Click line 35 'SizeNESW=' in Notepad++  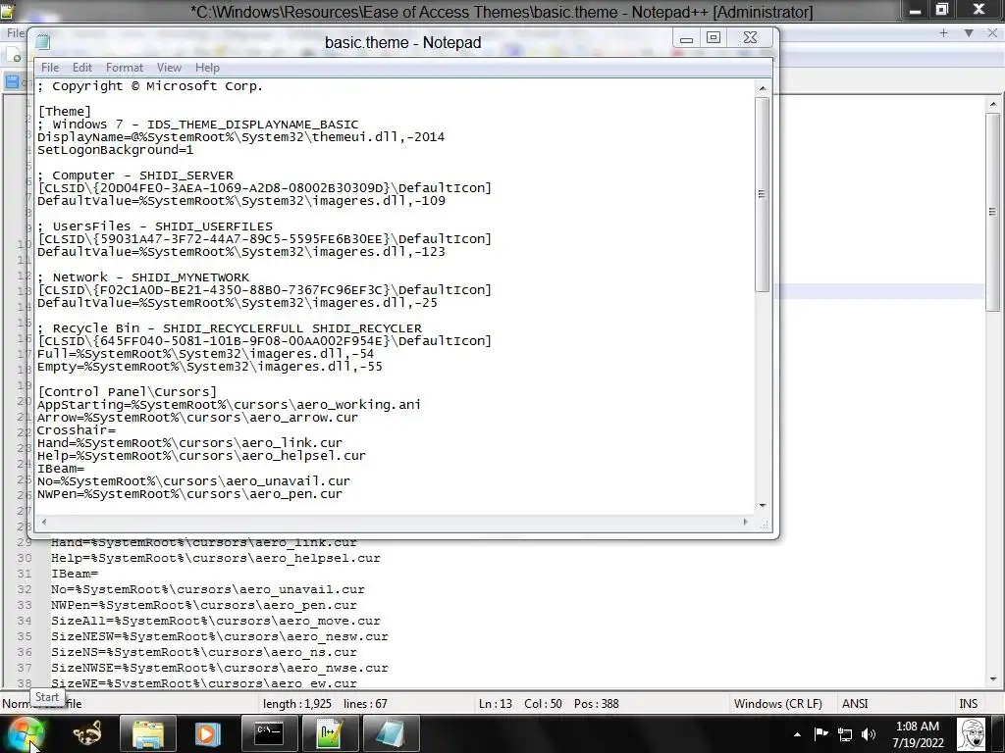(x=219, y=636)
